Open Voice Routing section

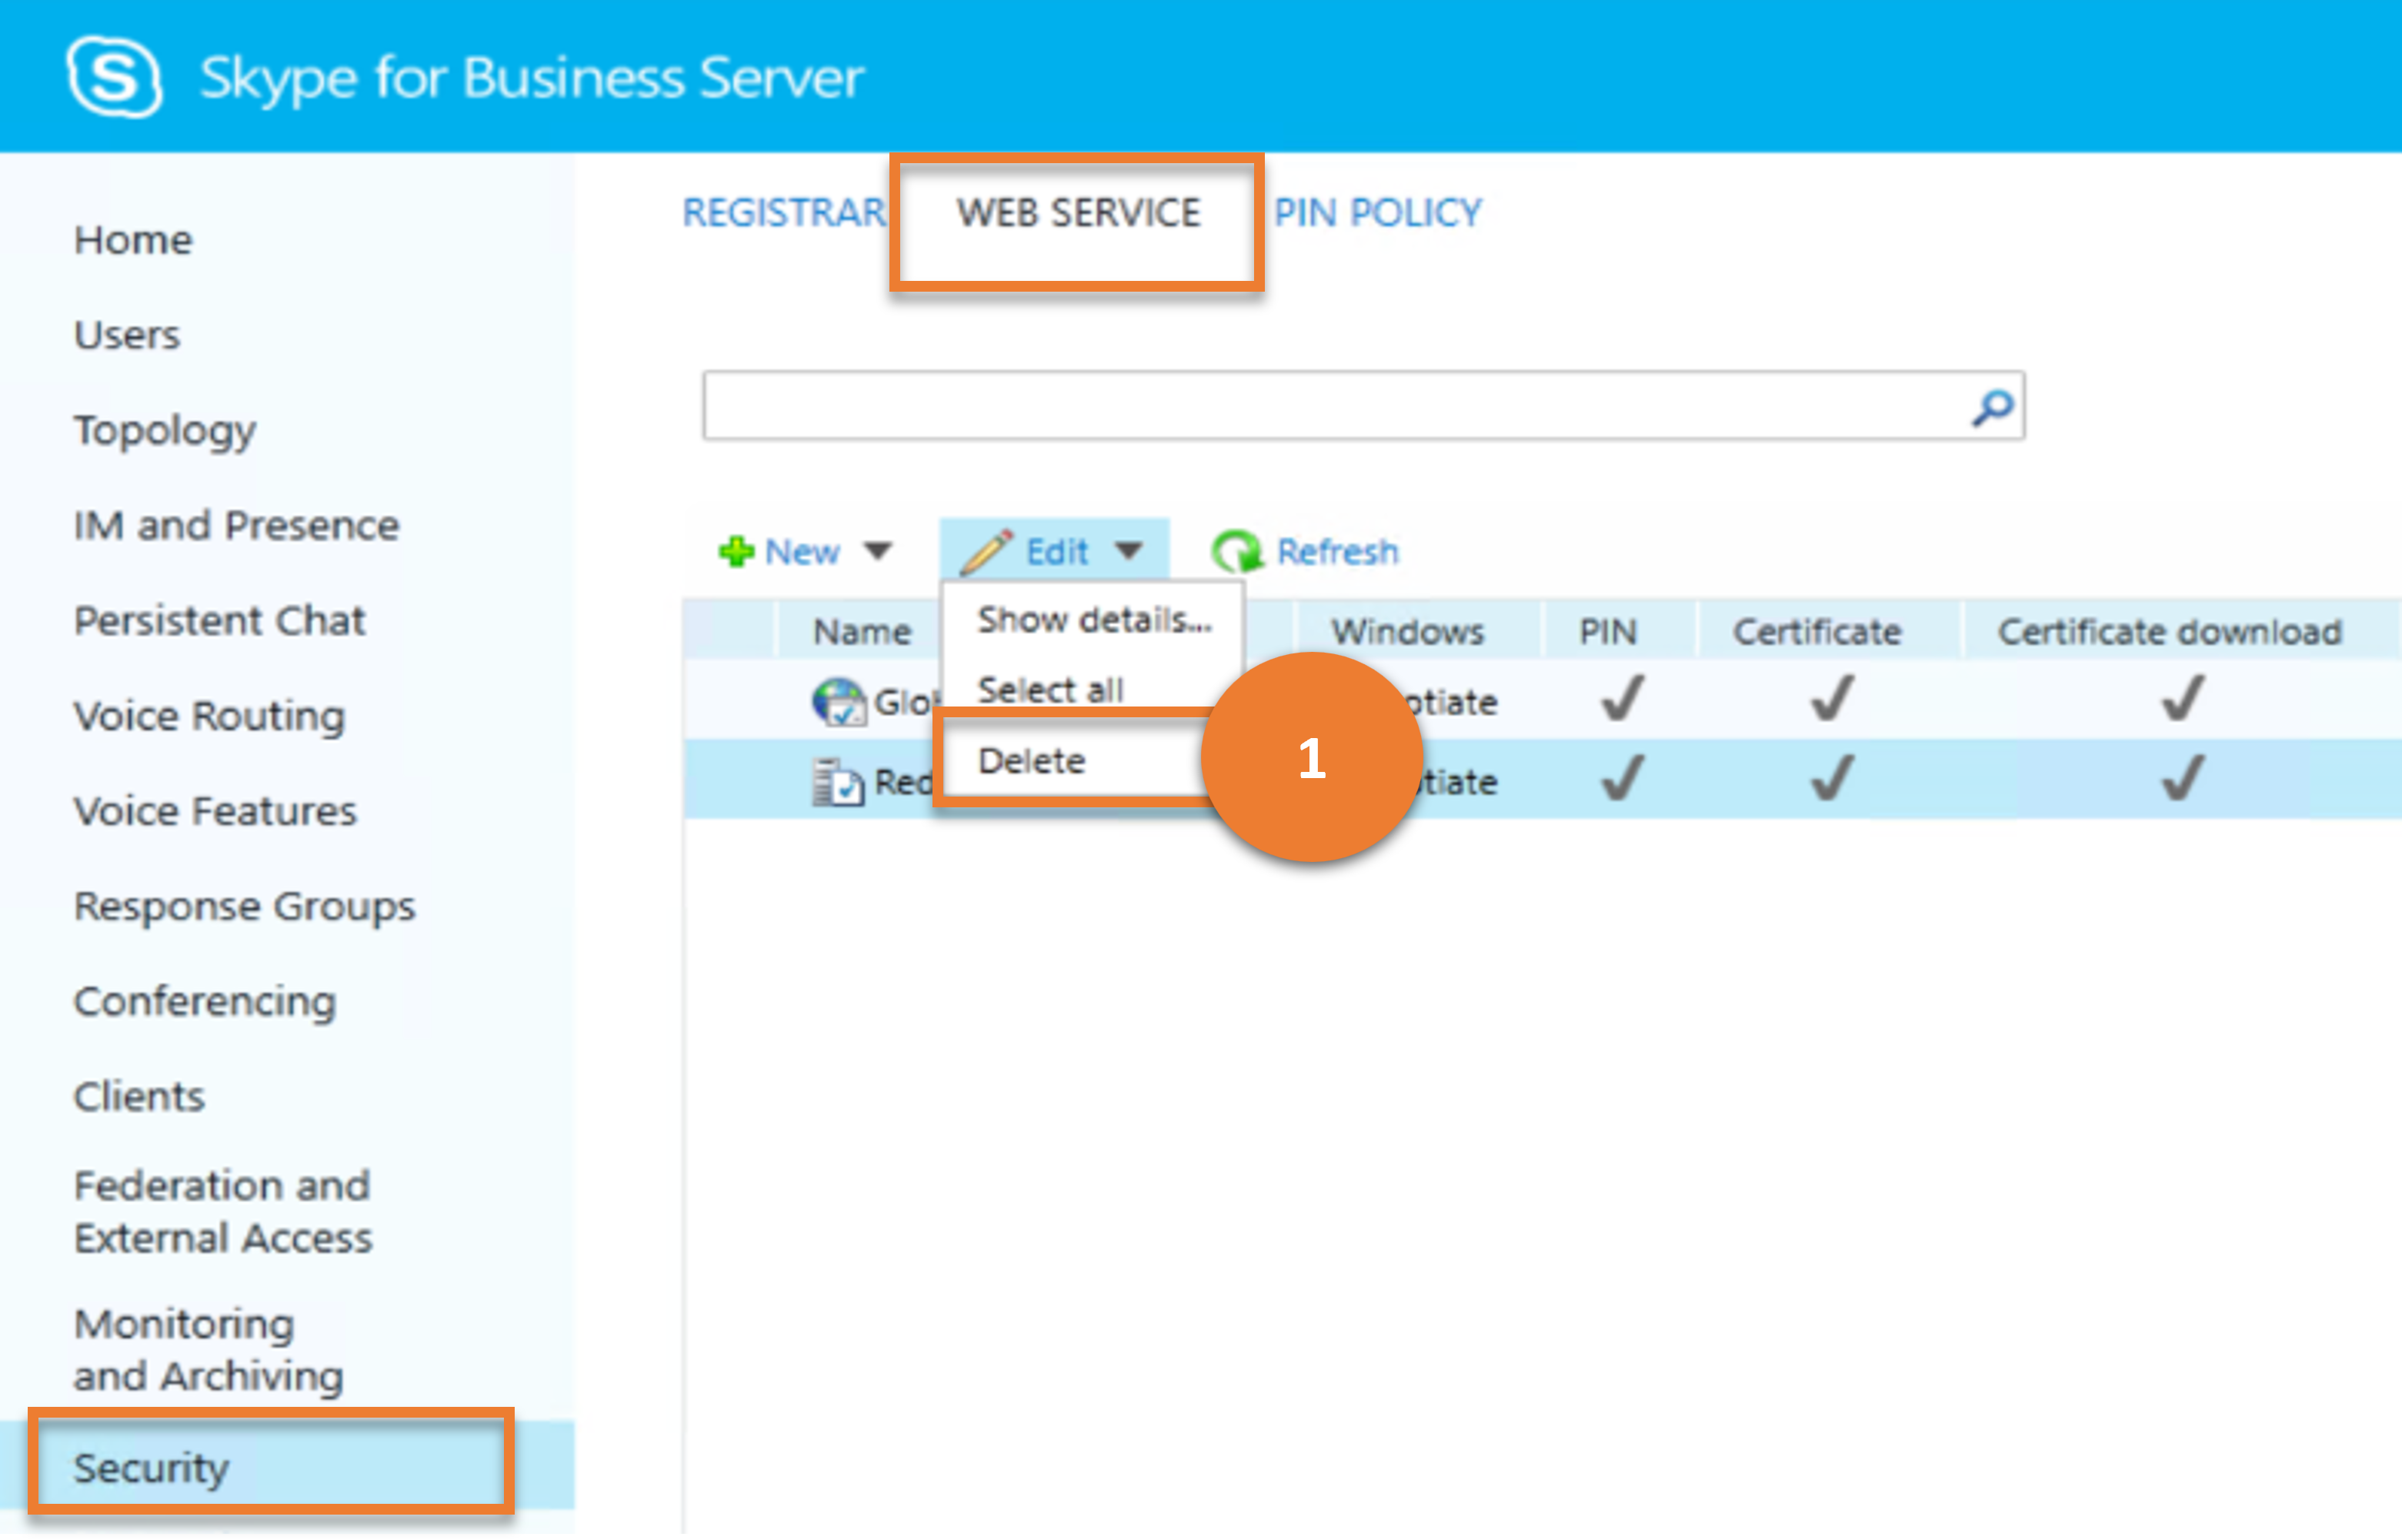(x=209, y=717)
